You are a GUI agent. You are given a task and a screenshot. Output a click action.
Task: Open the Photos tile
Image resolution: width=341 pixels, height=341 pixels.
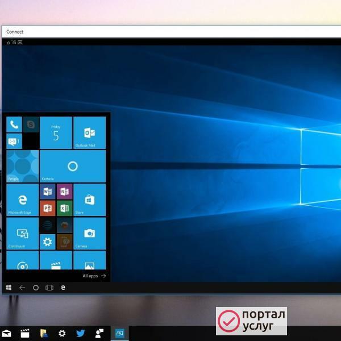point(90,260)
